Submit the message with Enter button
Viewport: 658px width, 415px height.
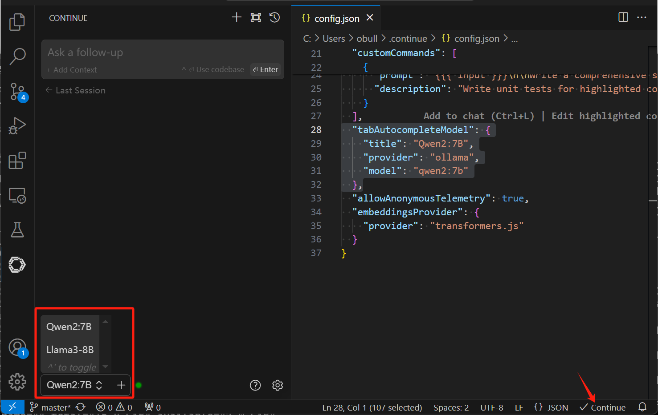pyautogui.click(x=266, y=69)
